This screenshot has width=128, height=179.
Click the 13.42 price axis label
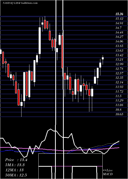coord(119,55)
